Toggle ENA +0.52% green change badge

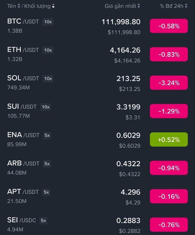pos(169,140)
